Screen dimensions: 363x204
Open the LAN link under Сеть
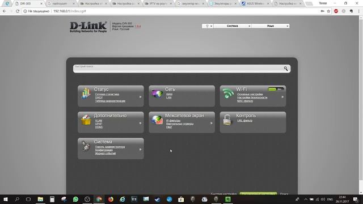[168, 97]
